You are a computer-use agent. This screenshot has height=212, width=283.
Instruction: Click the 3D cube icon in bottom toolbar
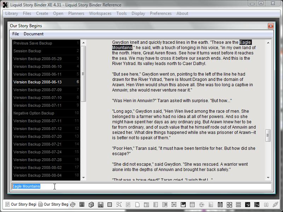click(x=91, y=205)
